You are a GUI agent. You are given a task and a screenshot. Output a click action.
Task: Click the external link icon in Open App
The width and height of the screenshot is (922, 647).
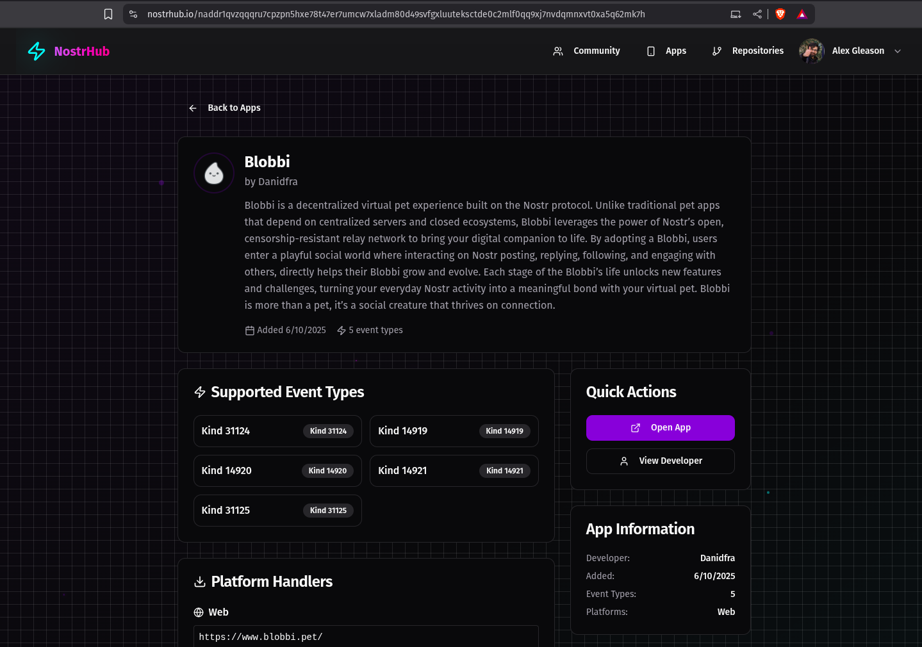(x=636, y=428)
